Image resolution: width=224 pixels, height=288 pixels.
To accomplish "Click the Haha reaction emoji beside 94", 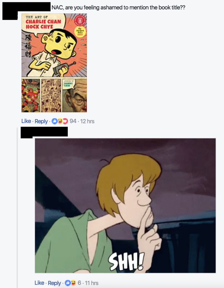I will [60, 121].
